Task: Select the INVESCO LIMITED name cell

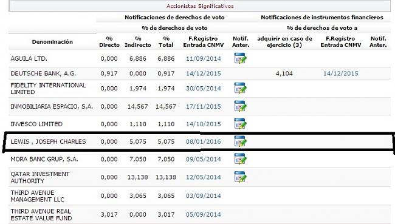Action: point(36,124)
